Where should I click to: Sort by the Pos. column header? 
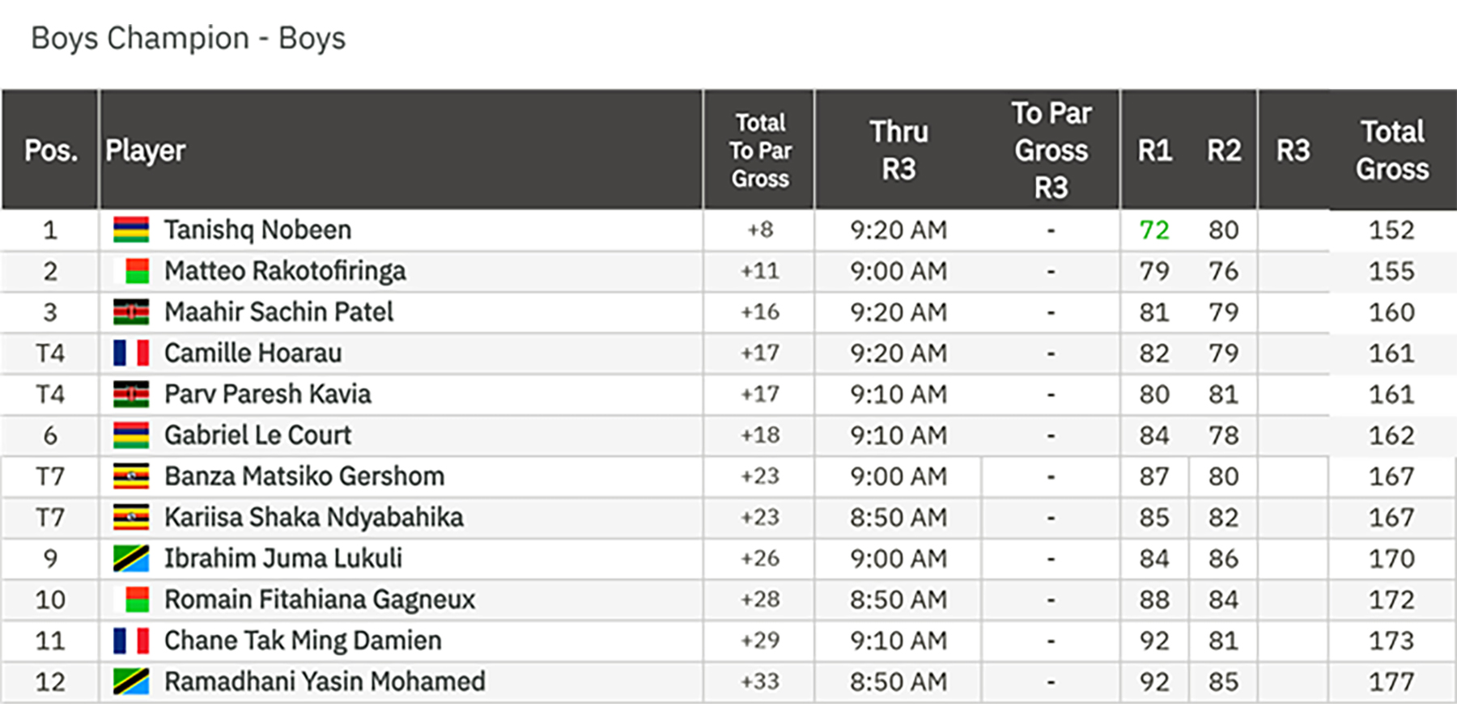pyautogui.click(x=50, y=150)
